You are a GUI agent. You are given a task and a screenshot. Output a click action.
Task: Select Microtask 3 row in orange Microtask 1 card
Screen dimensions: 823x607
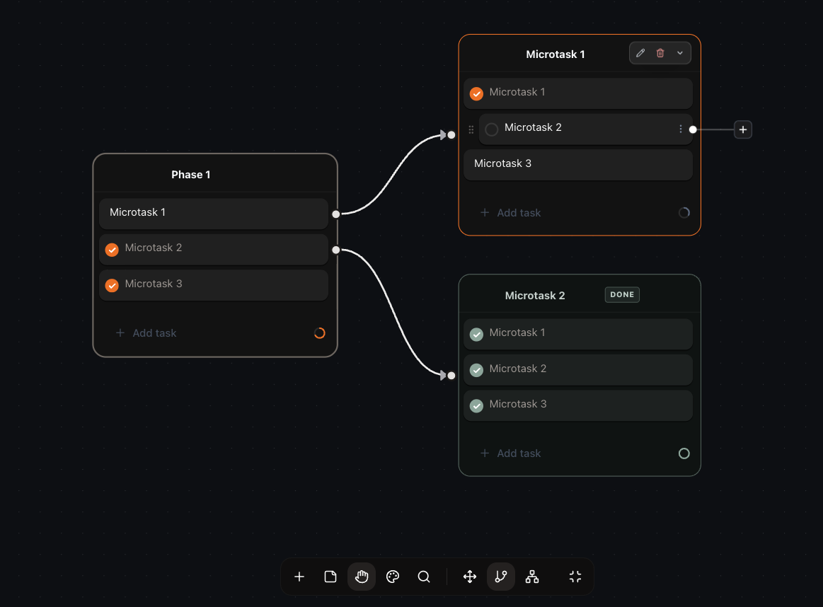[x=578, y=165]
